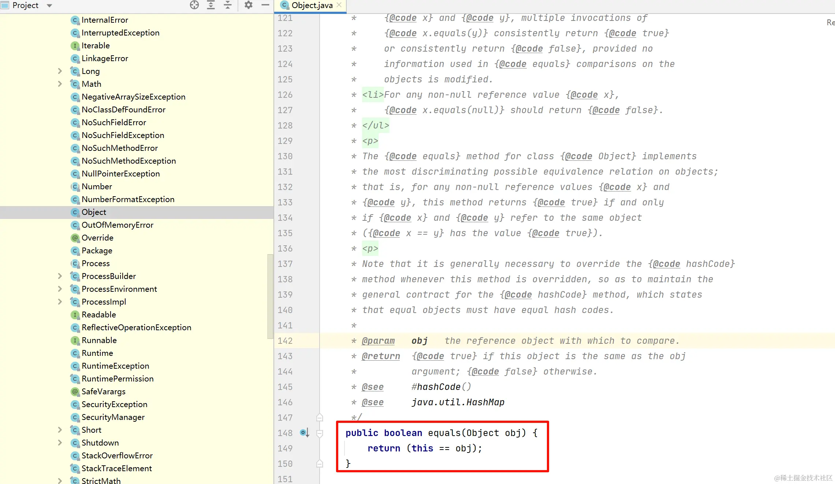Expand the ProcessBuilder tree node
Screen dimensions: 835x484
point(60,276)
